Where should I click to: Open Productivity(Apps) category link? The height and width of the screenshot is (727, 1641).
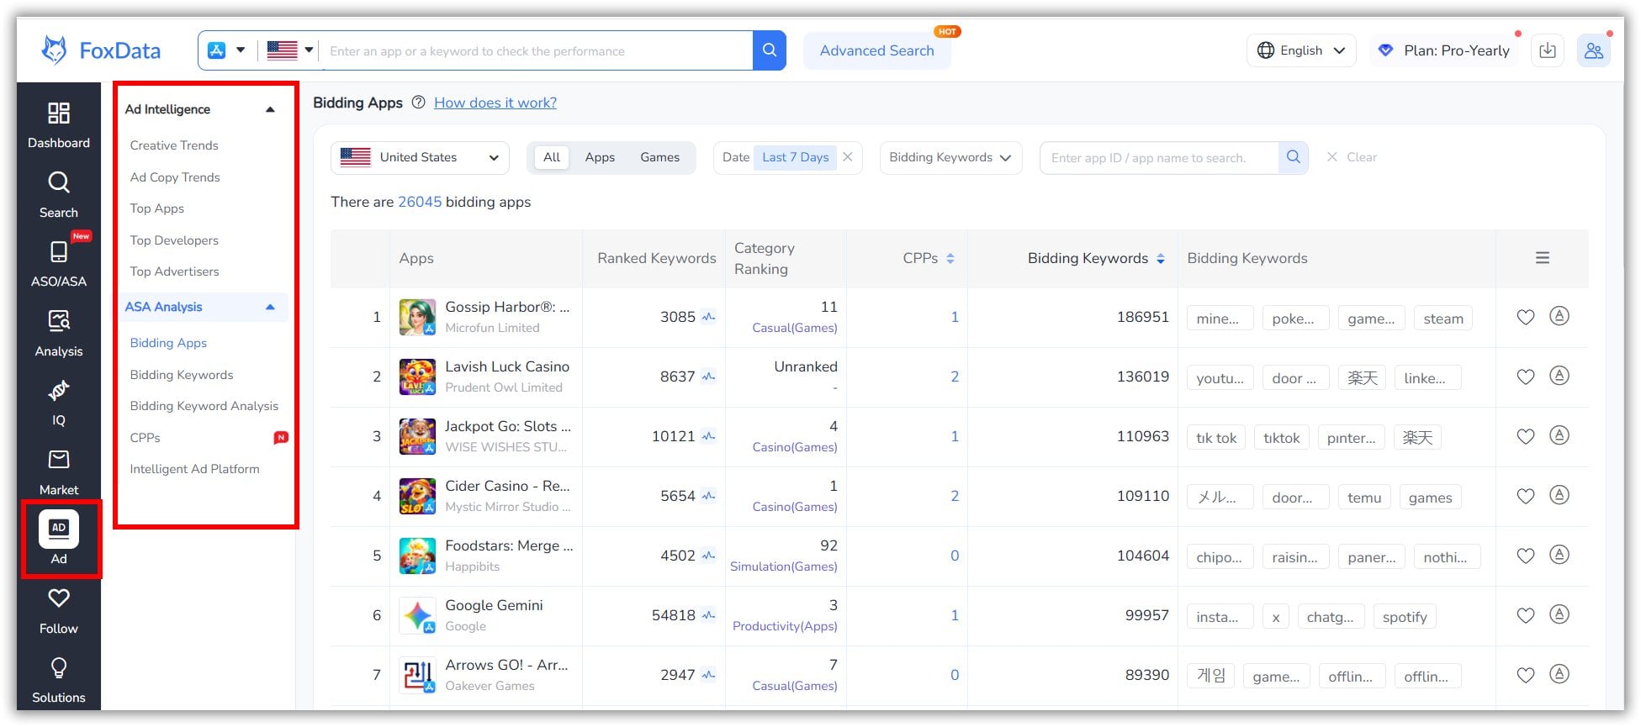[785, 626]
